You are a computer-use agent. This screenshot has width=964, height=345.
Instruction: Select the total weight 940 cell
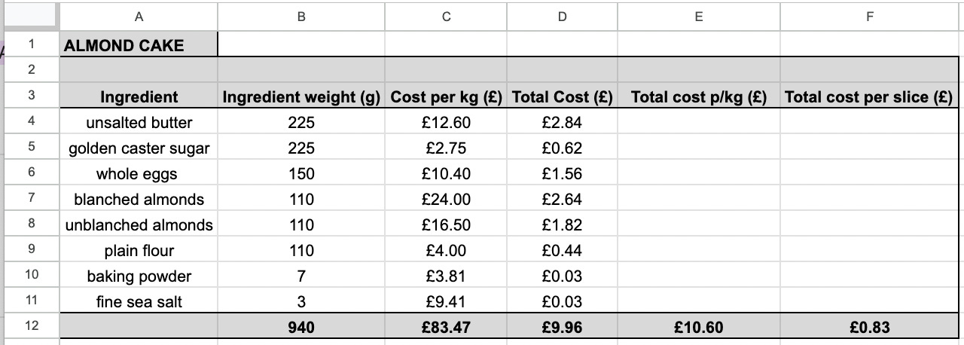point(301,328)
